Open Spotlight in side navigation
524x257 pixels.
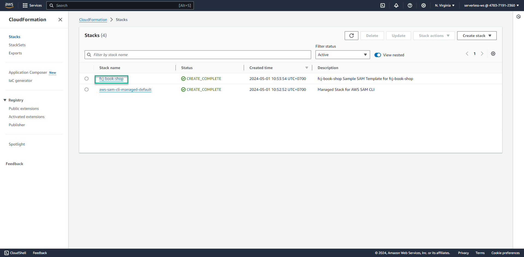(17, 144)
